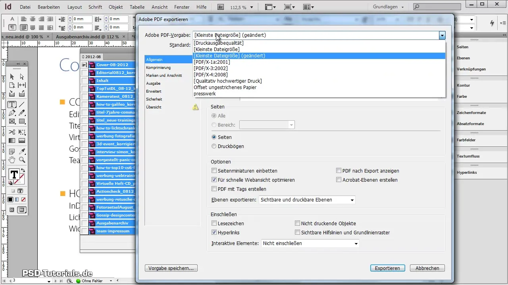Screen dimensions: 508x285
Task: Choose presswerk preset from list
Action: [205, 94]
